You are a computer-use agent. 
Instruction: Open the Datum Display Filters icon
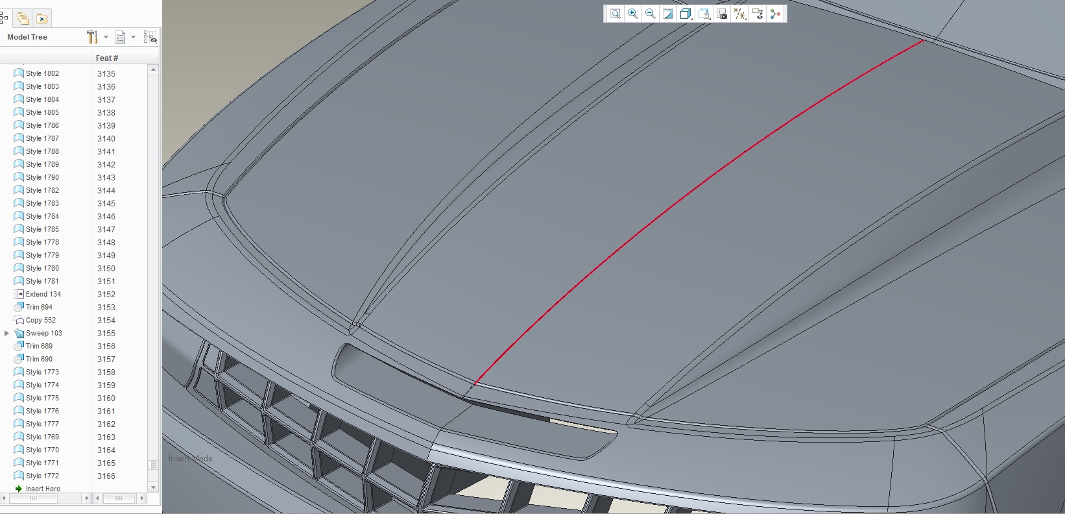[x=739, y=14]
